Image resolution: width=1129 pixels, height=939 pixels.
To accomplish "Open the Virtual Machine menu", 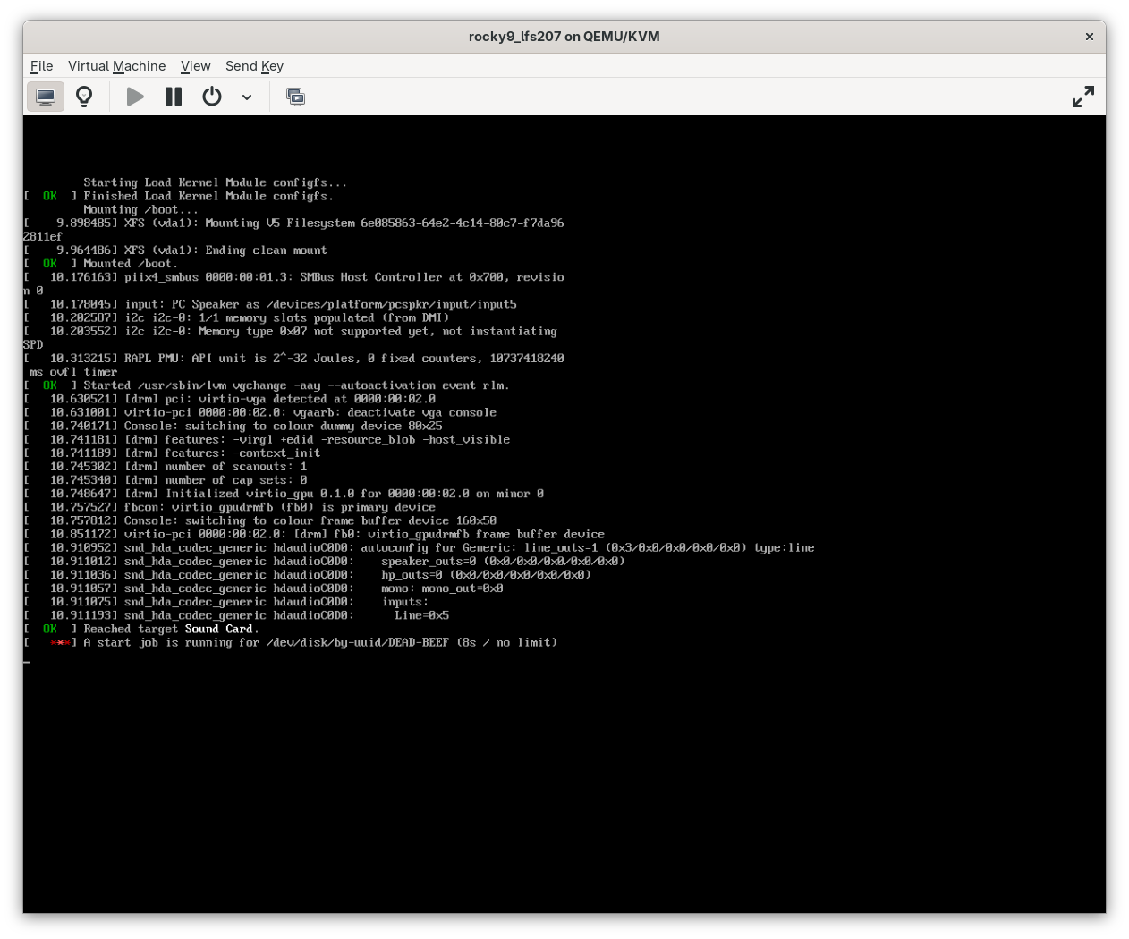I will pyautogui.click(x=116, y=65).
